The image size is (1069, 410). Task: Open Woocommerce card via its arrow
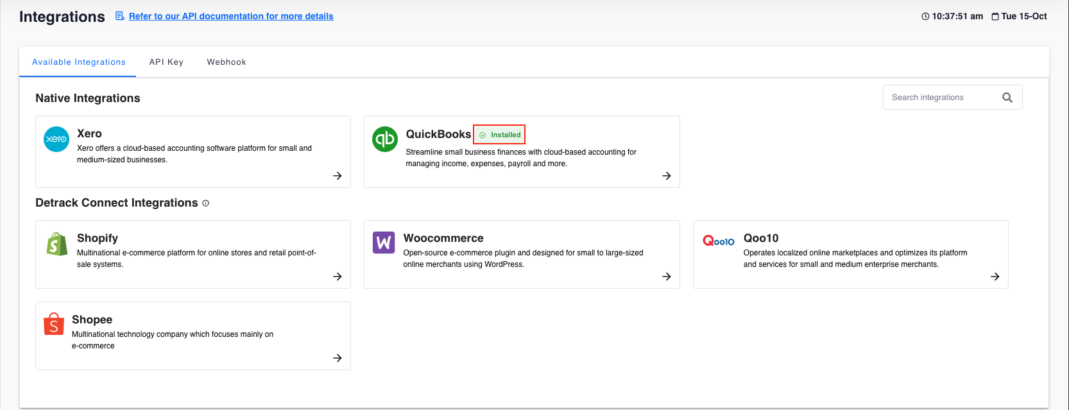coord(667,277)
